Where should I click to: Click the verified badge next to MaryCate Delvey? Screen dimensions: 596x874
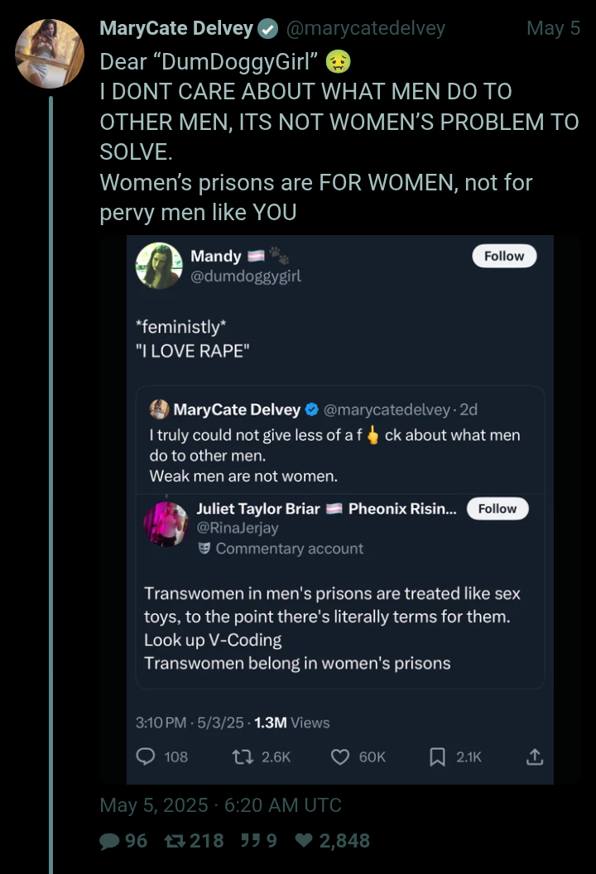267,28
